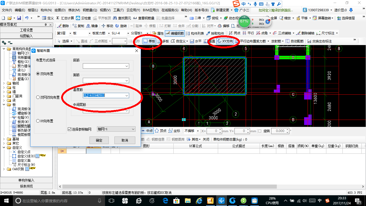Click 选择楼层 select floor button

(346, 18)
